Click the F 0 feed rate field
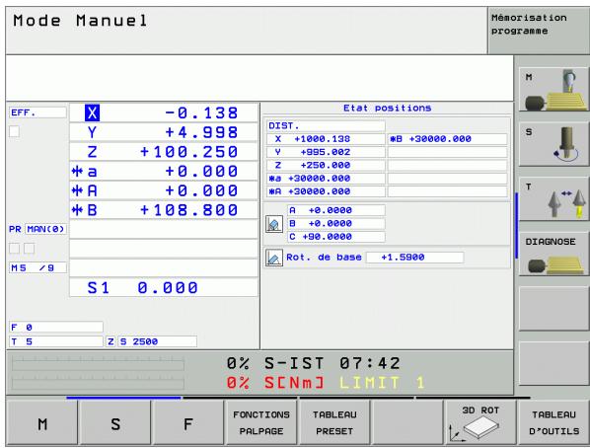Image resolution: width=590 pixels, height=448 pixels. [x=56, y=328]
